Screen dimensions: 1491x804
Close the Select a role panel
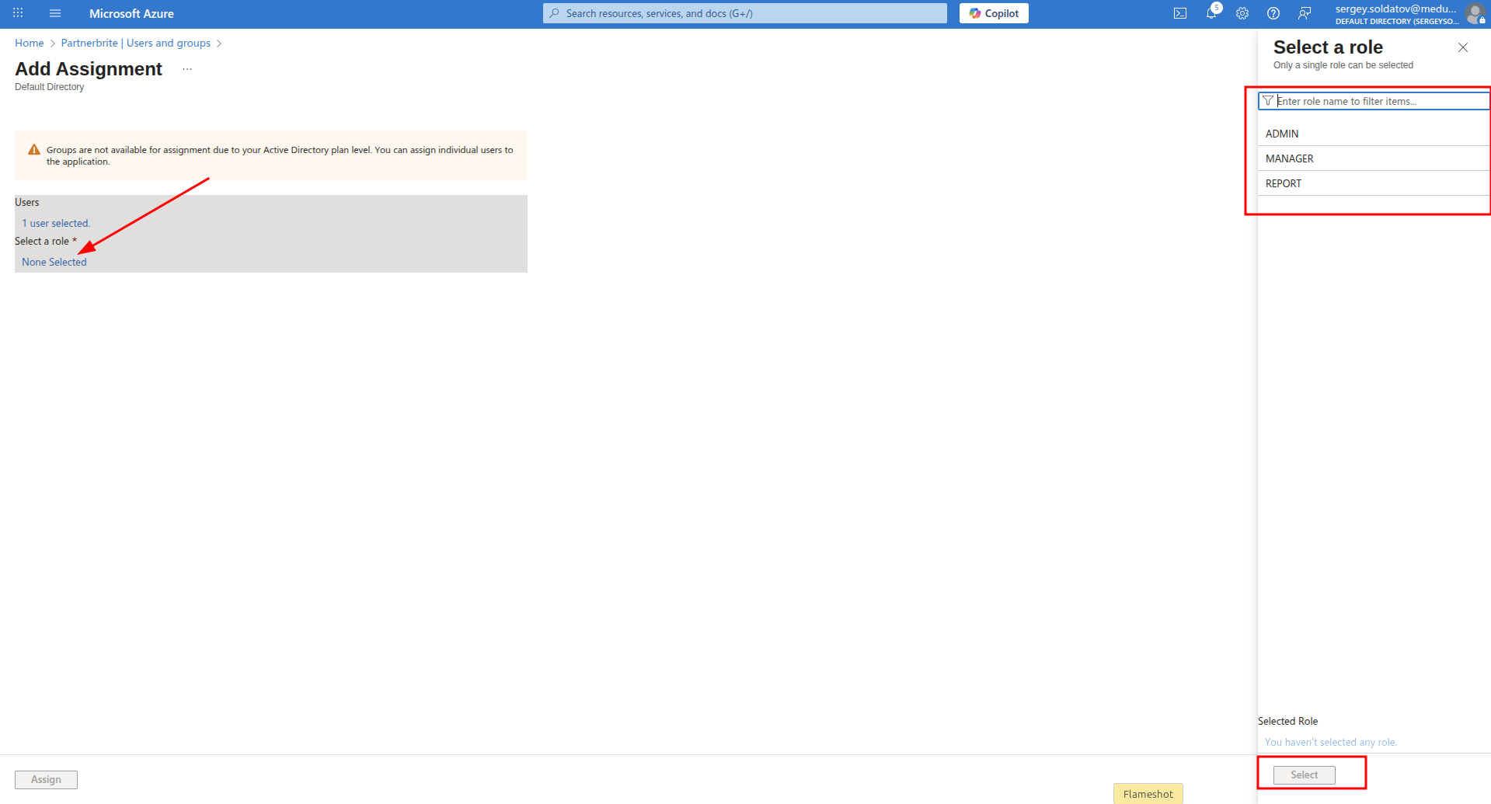[1463, 47]
